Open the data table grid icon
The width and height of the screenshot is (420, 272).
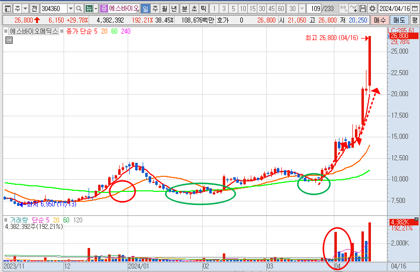(x=9, y=40)
